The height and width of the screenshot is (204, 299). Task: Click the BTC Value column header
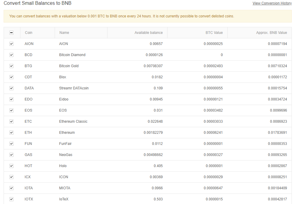click(214, 33)
